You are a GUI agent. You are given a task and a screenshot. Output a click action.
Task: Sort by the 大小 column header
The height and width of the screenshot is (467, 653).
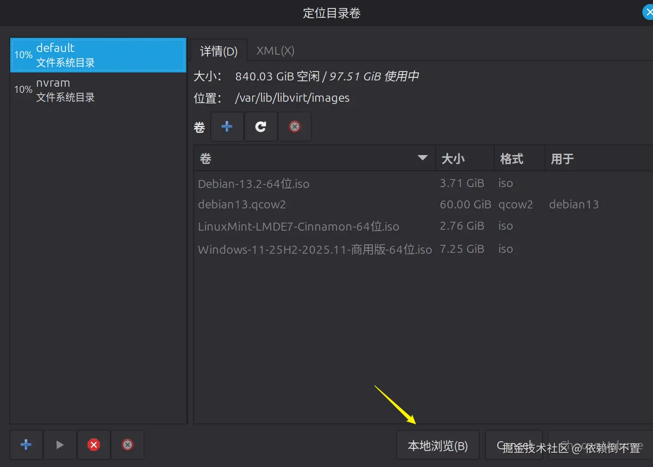(x=465, y=159)
